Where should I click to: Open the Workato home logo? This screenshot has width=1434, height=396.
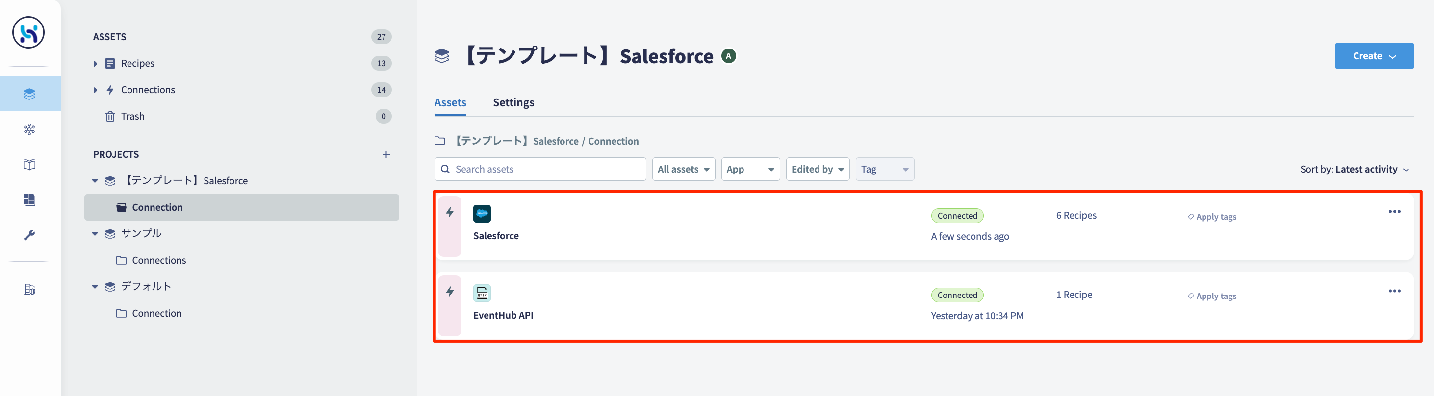(29, 33)
